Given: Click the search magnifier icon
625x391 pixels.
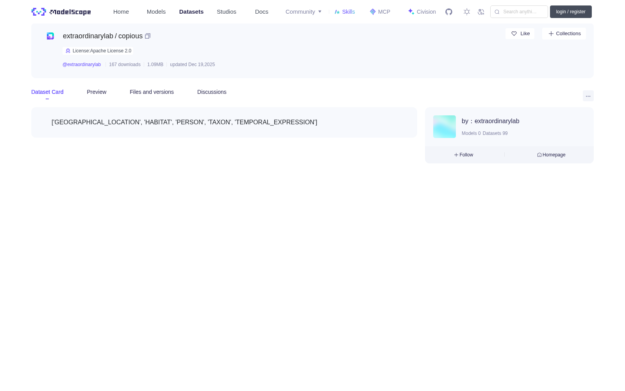Looking at the screenshot, I should 497,12.
